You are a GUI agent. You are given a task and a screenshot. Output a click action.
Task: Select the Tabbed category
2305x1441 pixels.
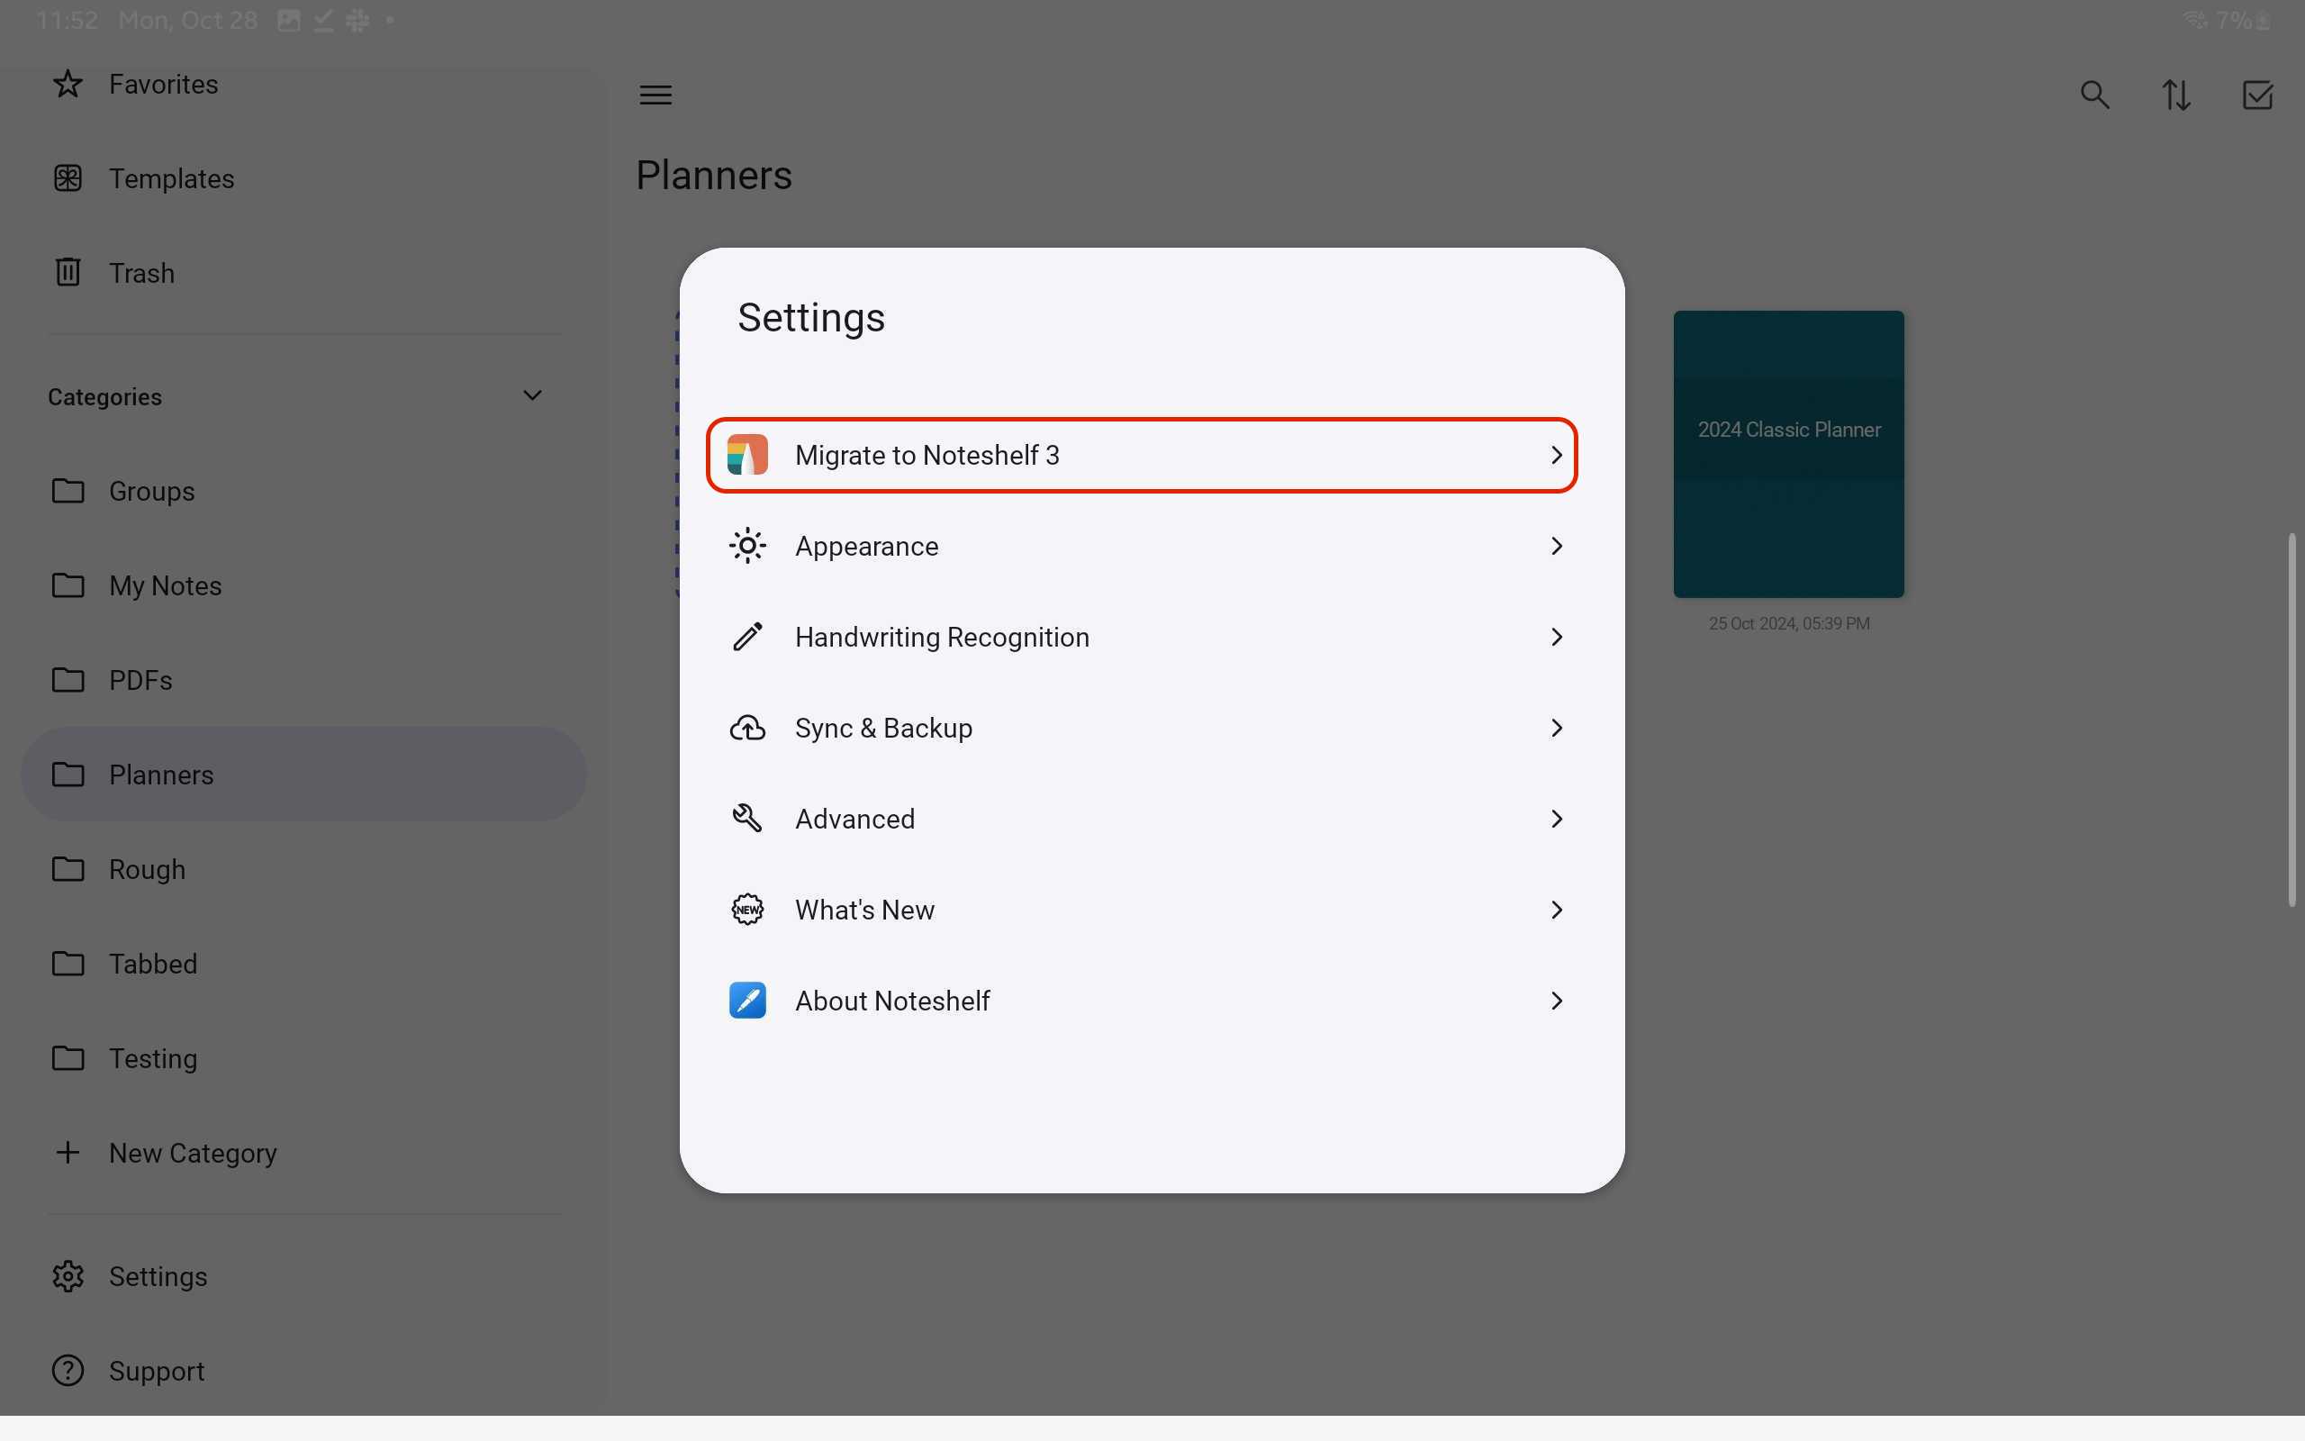(x=303, y=964)
